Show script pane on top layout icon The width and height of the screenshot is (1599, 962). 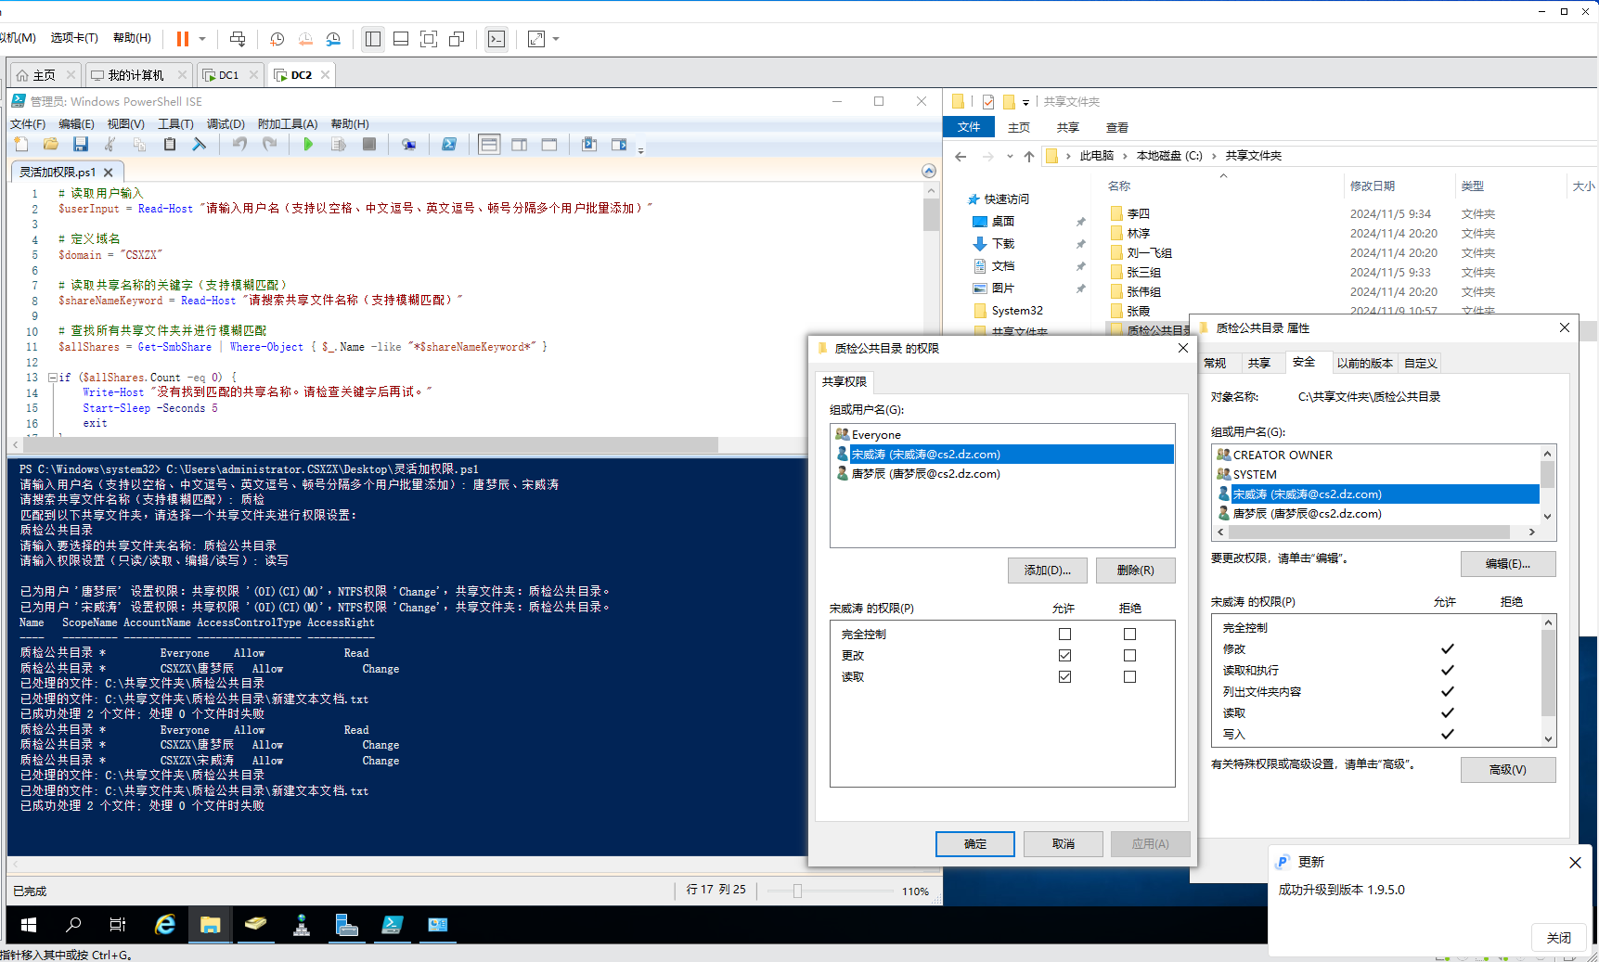click(x=489, y=145)
